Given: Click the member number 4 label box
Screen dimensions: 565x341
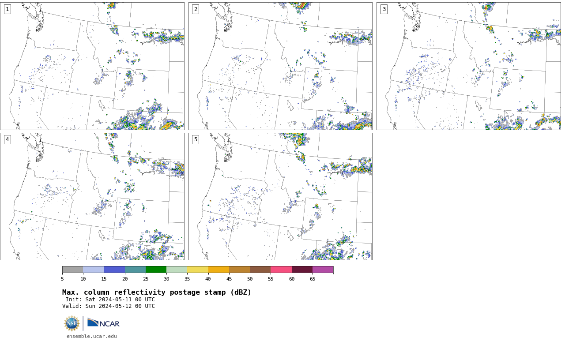Looking at the screenshot, I should (x=7, y=139).
